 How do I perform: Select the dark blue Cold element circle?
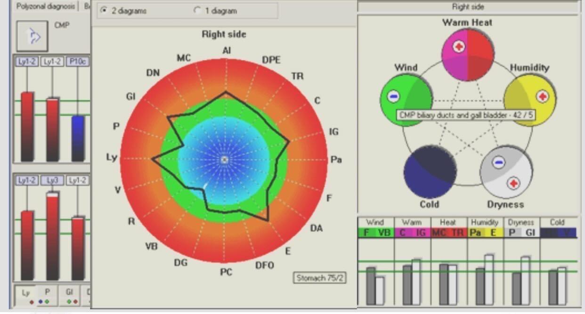[x=430, y=171]
